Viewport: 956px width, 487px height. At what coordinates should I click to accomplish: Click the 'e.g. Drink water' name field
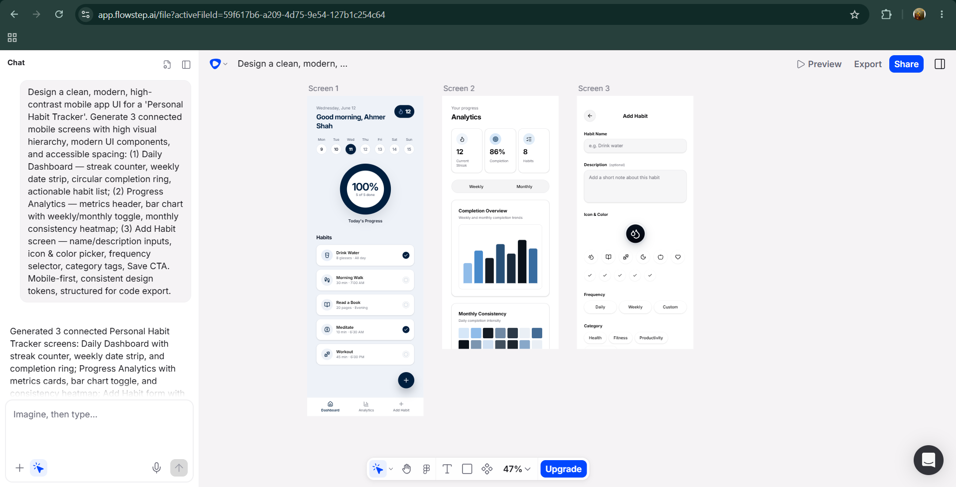[x=635, y=146]
